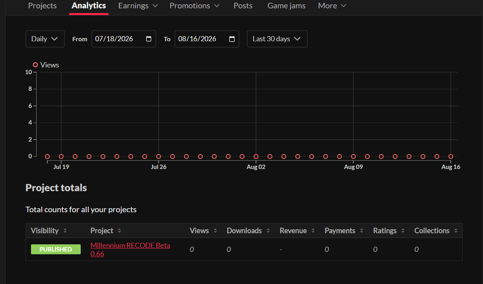Image resolution: width=483 pixels, height=284 pixels.
Task: Open the Last 30 days range dropdown
Action: pyautogui.click(x=277, y=39)
